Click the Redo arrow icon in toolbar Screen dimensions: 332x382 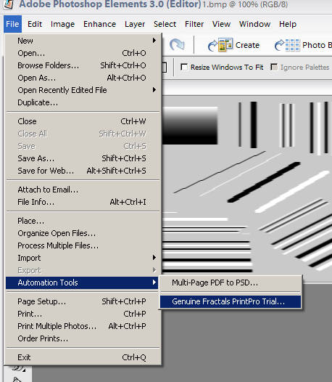pos(177,44)
